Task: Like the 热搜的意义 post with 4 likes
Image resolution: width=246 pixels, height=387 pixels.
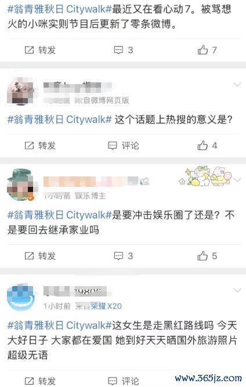Action: [x=207, y=146]
